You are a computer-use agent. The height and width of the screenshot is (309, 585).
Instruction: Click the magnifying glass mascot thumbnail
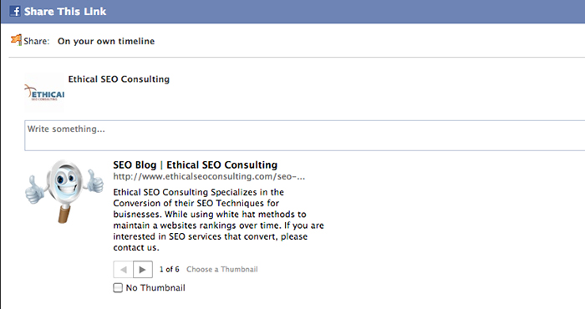tap(64, 191)
